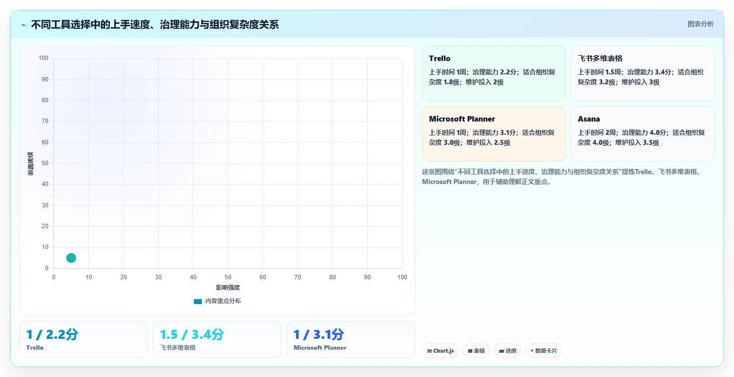
Task: Click the vertical y-axis title label
Action: 31,163
